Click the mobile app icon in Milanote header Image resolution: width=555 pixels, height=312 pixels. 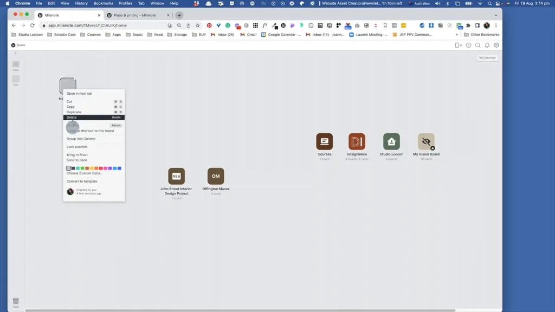[458, 45]
